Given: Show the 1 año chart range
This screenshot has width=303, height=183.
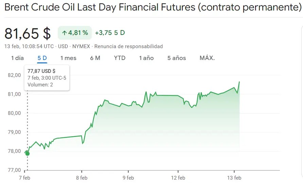Looking at the screenshot, I should (x=146, y=58).
